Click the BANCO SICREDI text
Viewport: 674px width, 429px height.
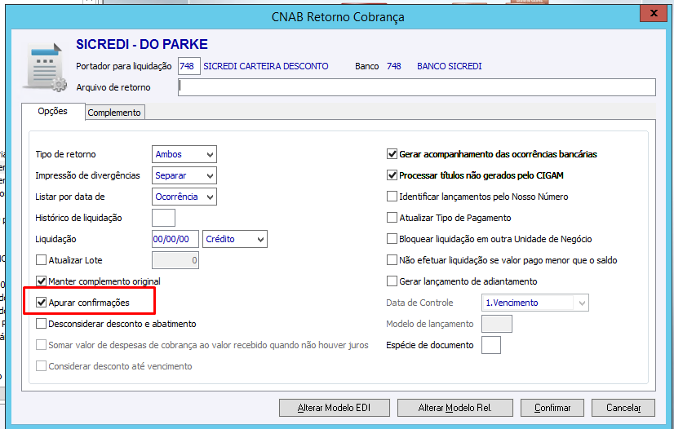pos(449,66)
